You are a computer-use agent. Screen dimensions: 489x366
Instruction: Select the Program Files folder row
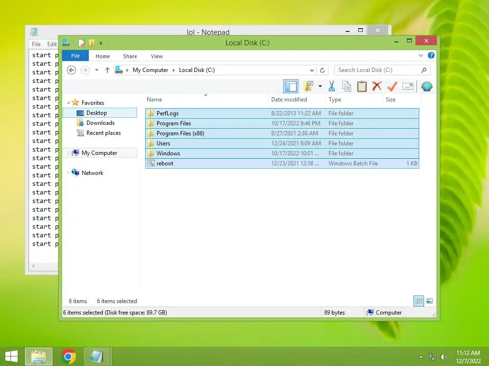(282, 123)
